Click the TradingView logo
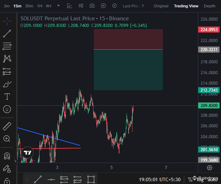 click(27, 153)
